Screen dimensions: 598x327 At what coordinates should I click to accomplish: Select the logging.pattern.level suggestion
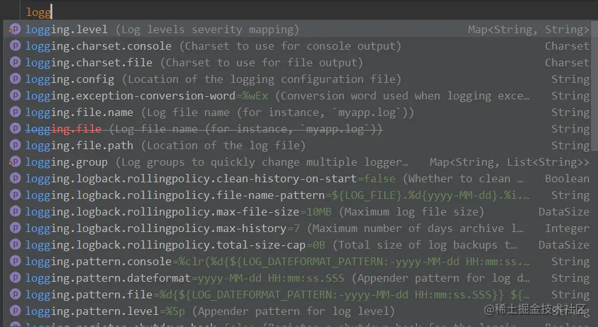pos(298,311)
